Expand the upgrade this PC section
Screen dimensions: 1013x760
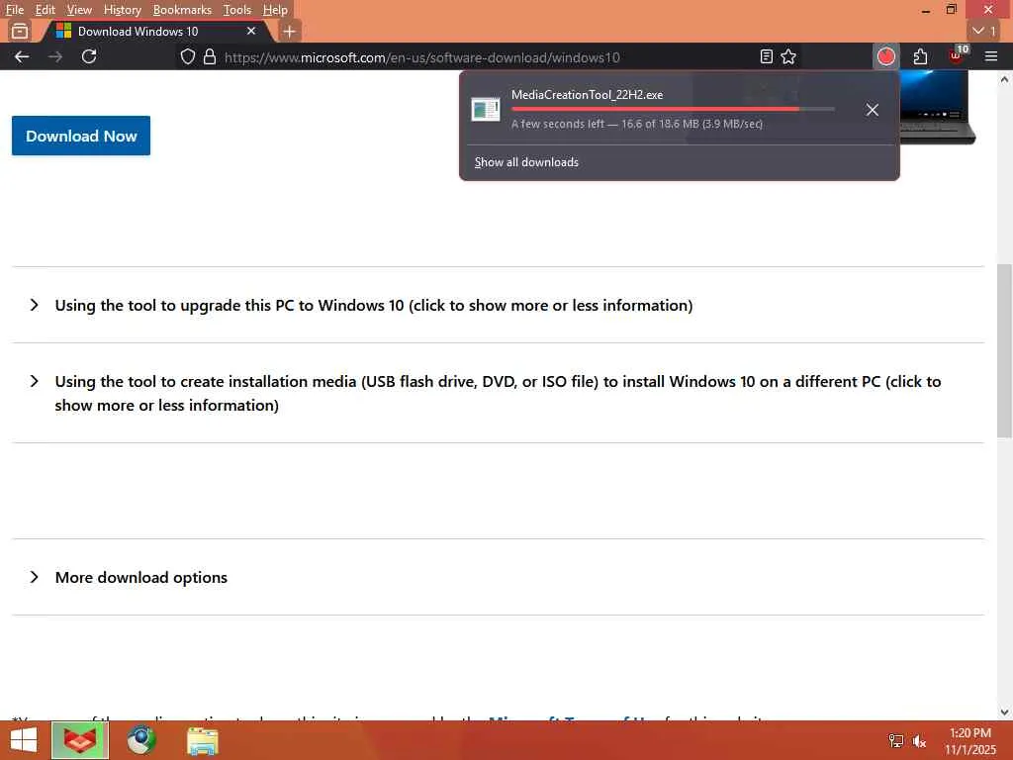(x=373, y=305)
